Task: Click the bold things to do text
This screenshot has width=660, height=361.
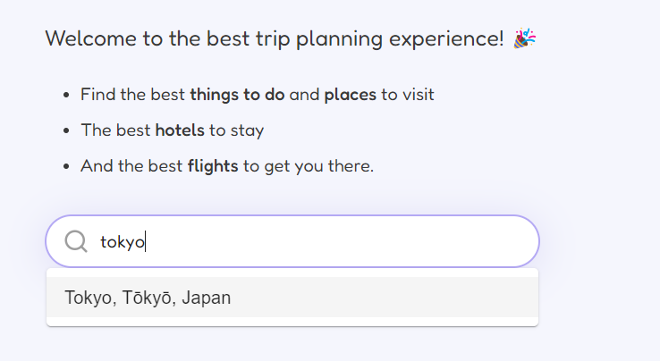Action: [x=237, y=95]
